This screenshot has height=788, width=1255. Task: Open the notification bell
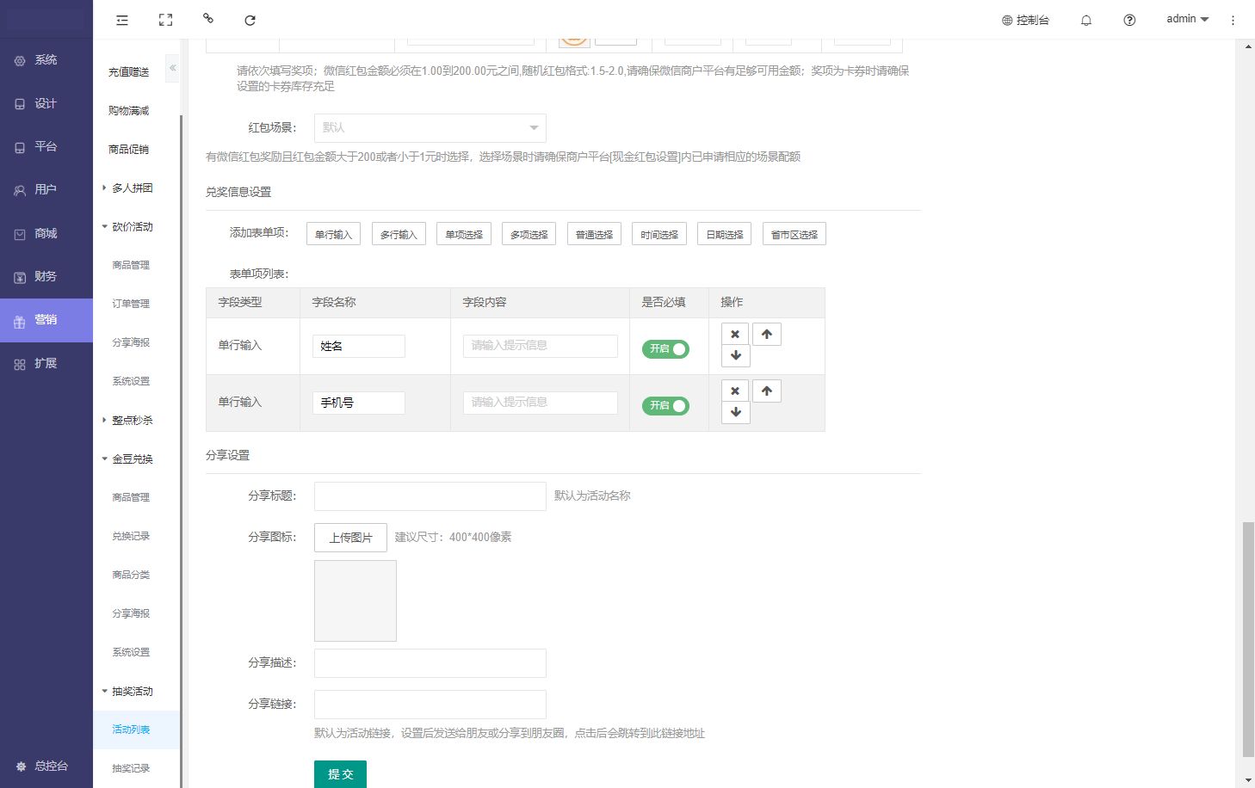click(1086, 20)
